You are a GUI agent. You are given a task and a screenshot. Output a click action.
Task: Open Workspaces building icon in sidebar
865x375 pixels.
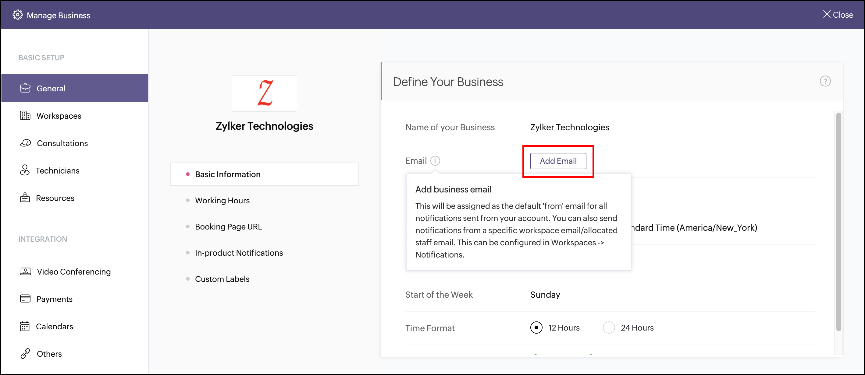tap(25, 116)
